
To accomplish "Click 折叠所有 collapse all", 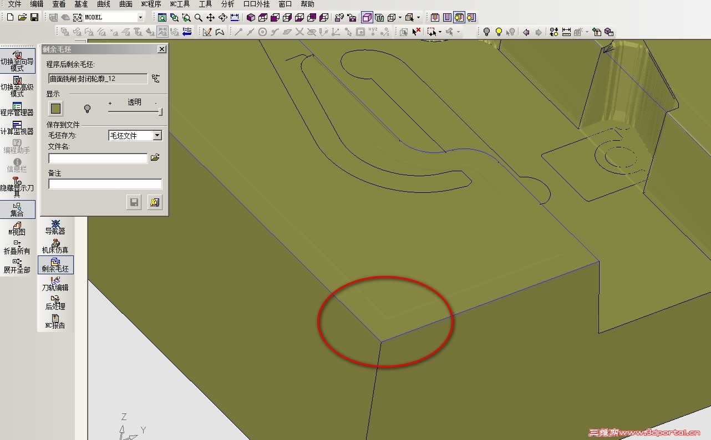I will 17,247.
